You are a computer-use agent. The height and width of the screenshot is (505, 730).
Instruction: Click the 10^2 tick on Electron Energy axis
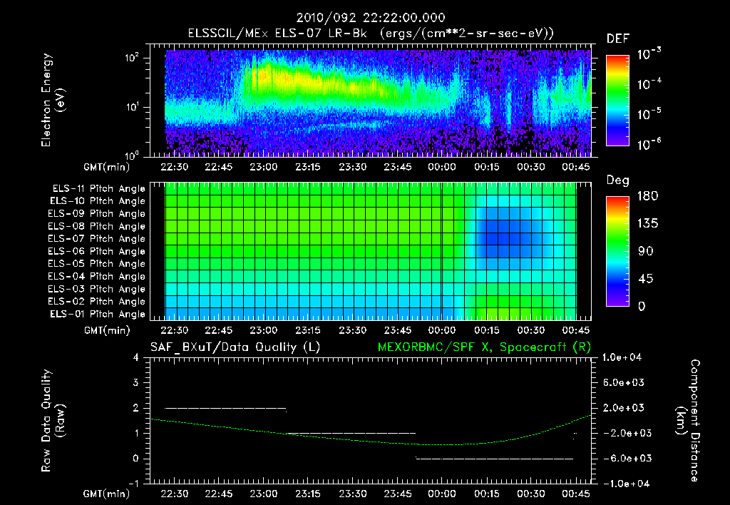(132, 58)
